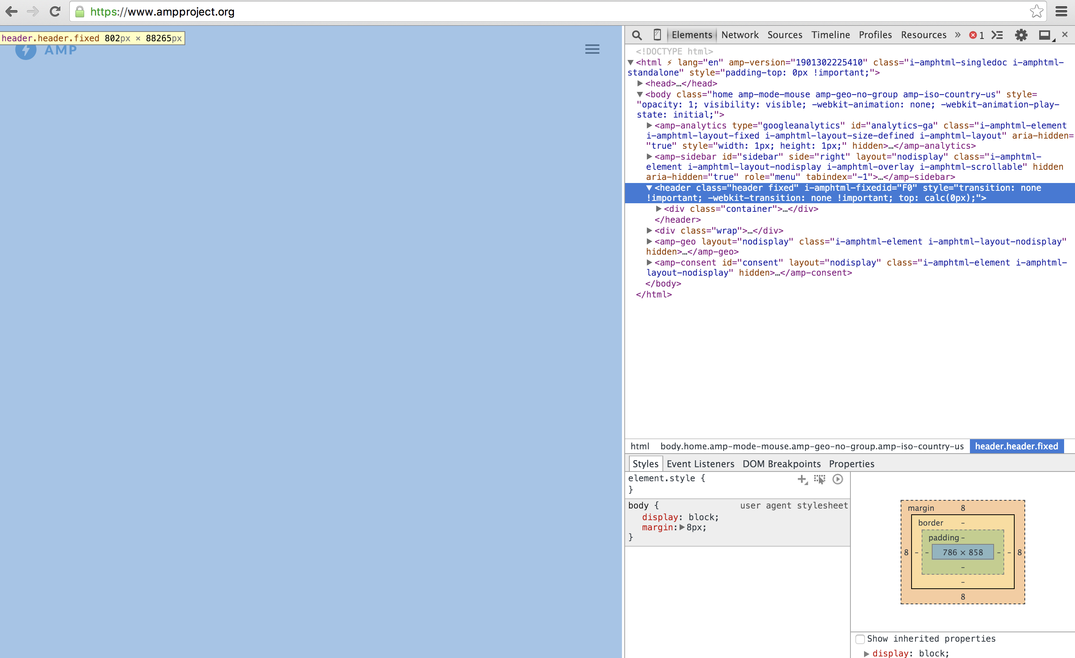Add new style rule plus icon
Screen dimensions: 1075x658
click(802, 479)
